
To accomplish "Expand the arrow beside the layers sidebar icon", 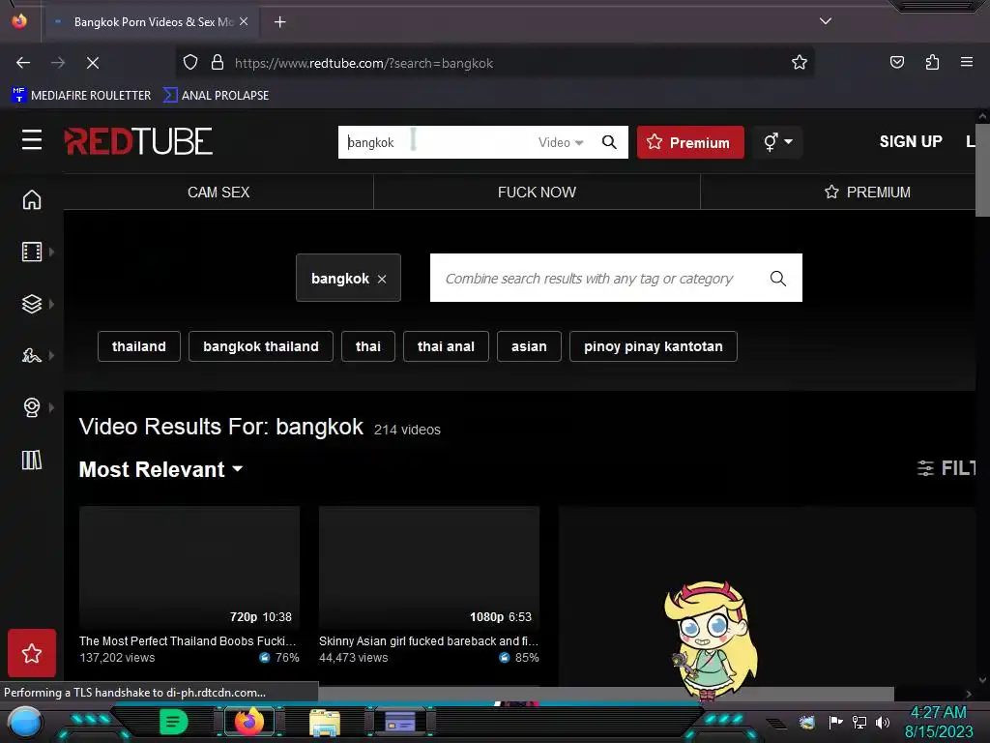I will click(52, 304).
